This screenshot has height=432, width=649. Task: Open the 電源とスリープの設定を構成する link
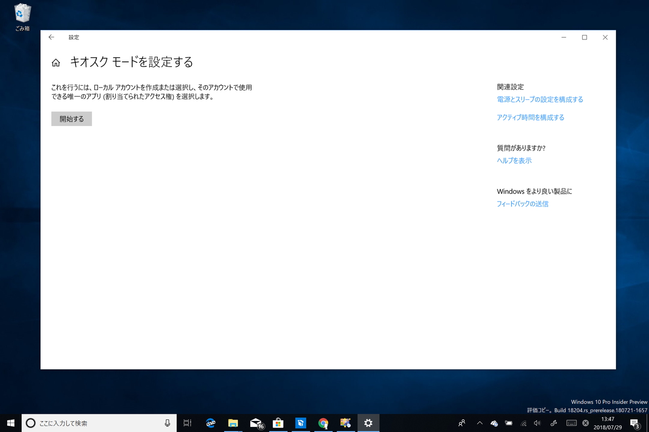click(x=539, y=99)
